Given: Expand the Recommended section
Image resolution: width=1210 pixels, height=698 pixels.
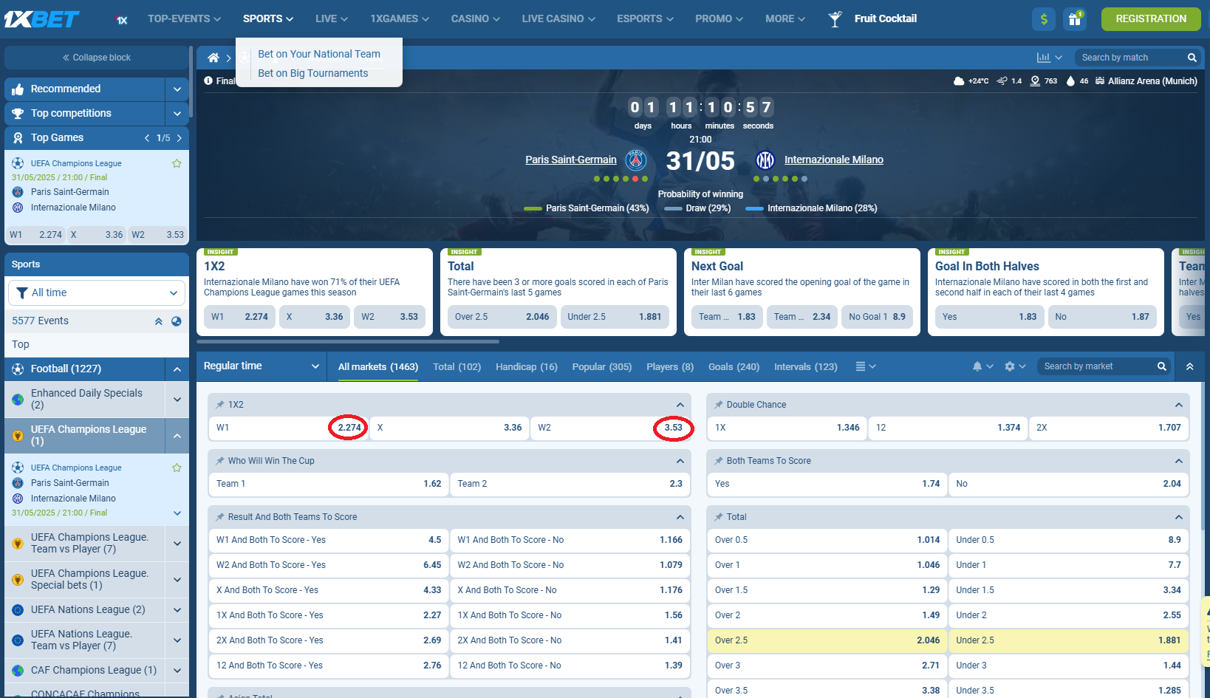Looking at the screenshot, I should click(x=177, y=89).
